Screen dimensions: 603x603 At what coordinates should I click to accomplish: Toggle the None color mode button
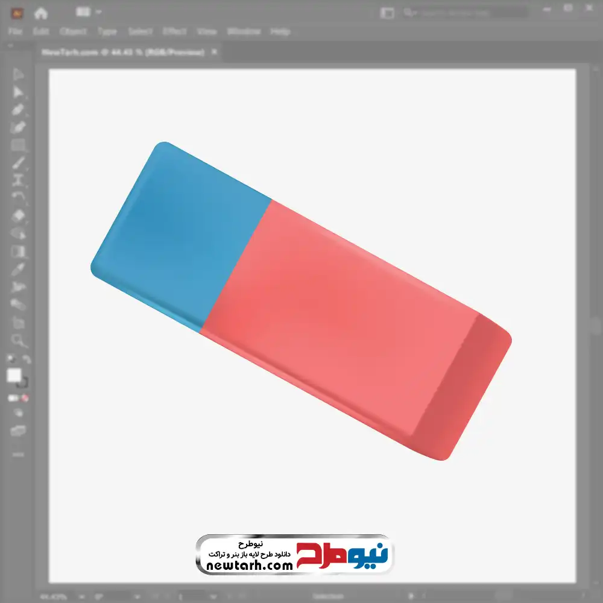point(25,398)
